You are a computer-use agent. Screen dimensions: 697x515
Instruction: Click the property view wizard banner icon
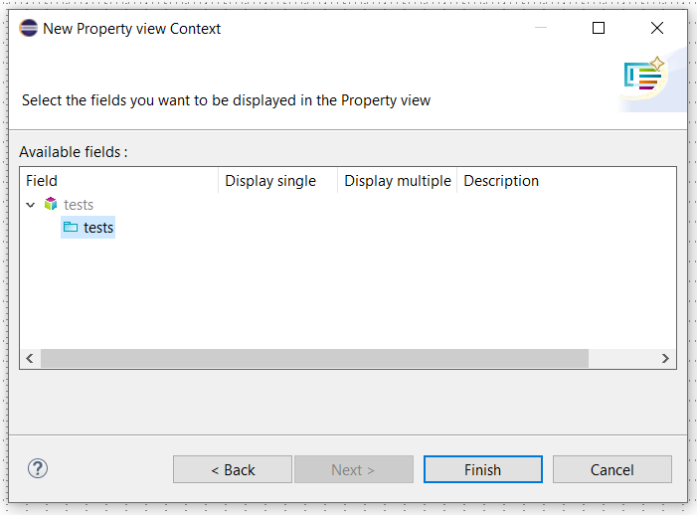click(x=644, y=75)
